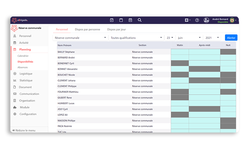This screenshot has width=250, height=149.
Task: Select MASSON Phillipe name in table
Action: point(66,121)
